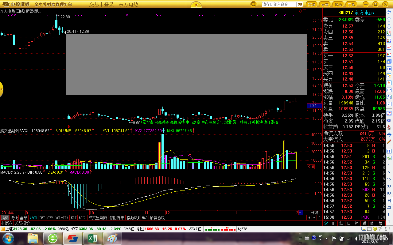Screen dimensions: 393x245
Task: Click the search magnifier icon in title bar
Action: pos(253,4)
